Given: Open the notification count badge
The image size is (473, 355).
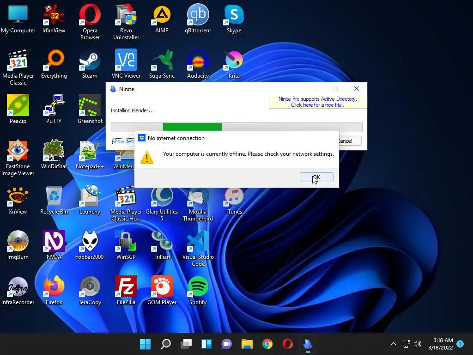Looking at the screenshot, I should (460, 344).
